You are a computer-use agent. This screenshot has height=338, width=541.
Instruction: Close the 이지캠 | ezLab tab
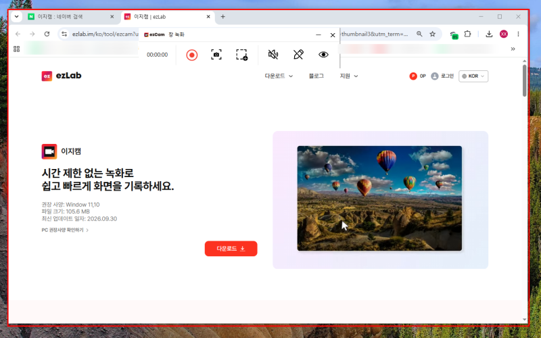208,16
